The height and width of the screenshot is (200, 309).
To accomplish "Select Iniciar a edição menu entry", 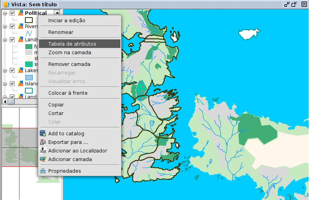I will [67, 20].
